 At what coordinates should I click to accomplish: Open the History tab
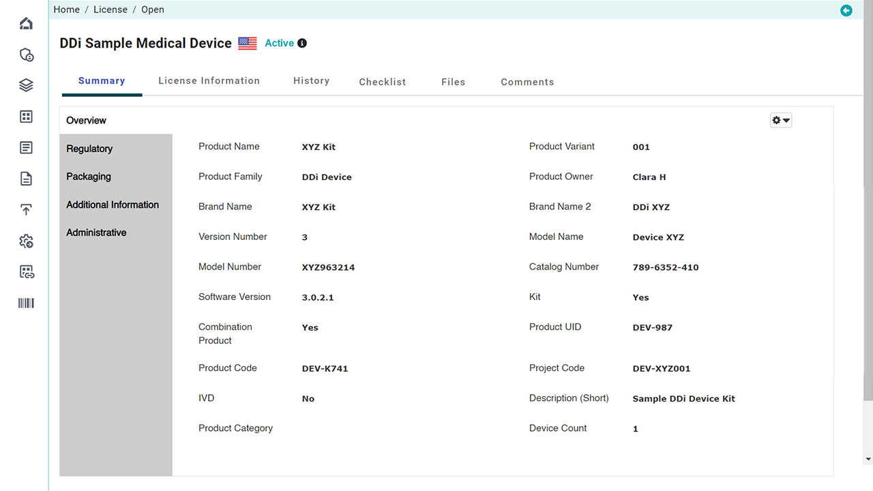pyautogui.click(x=311, y=80)
